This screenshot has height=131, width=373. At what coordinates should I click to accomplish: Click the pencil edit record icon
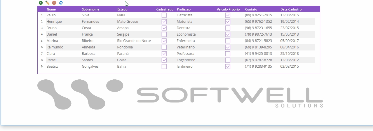47,3
